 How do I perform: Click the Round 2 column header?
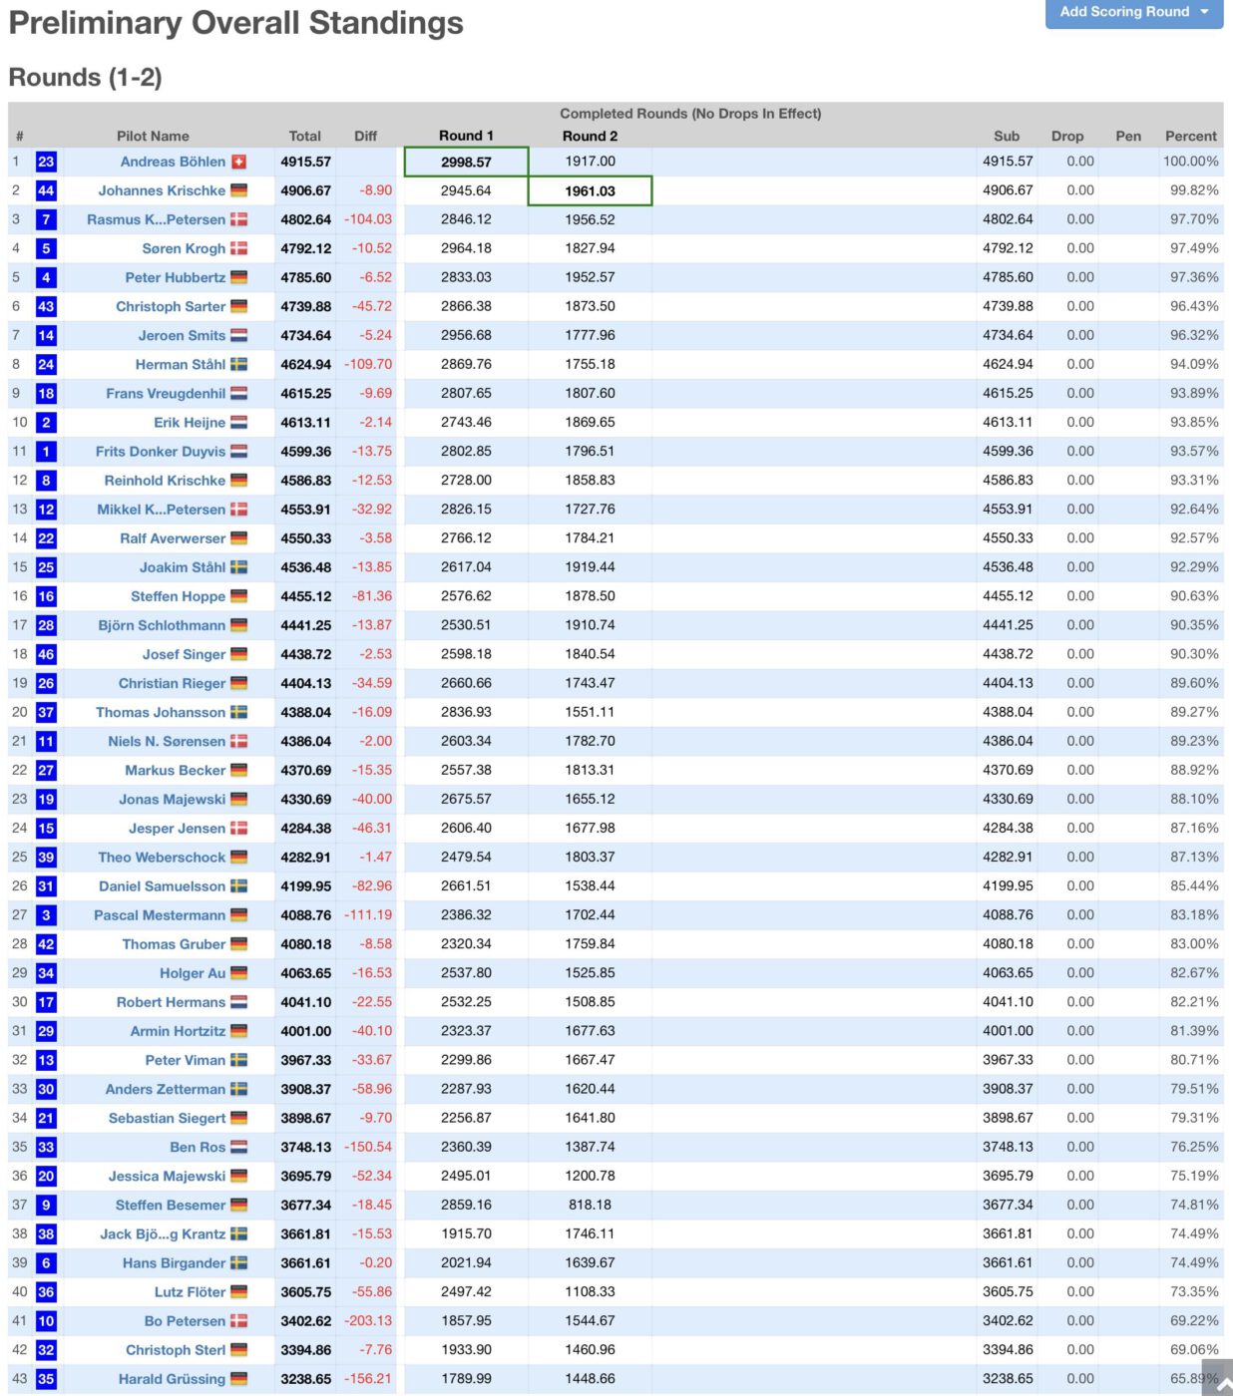tap(590, 136)
